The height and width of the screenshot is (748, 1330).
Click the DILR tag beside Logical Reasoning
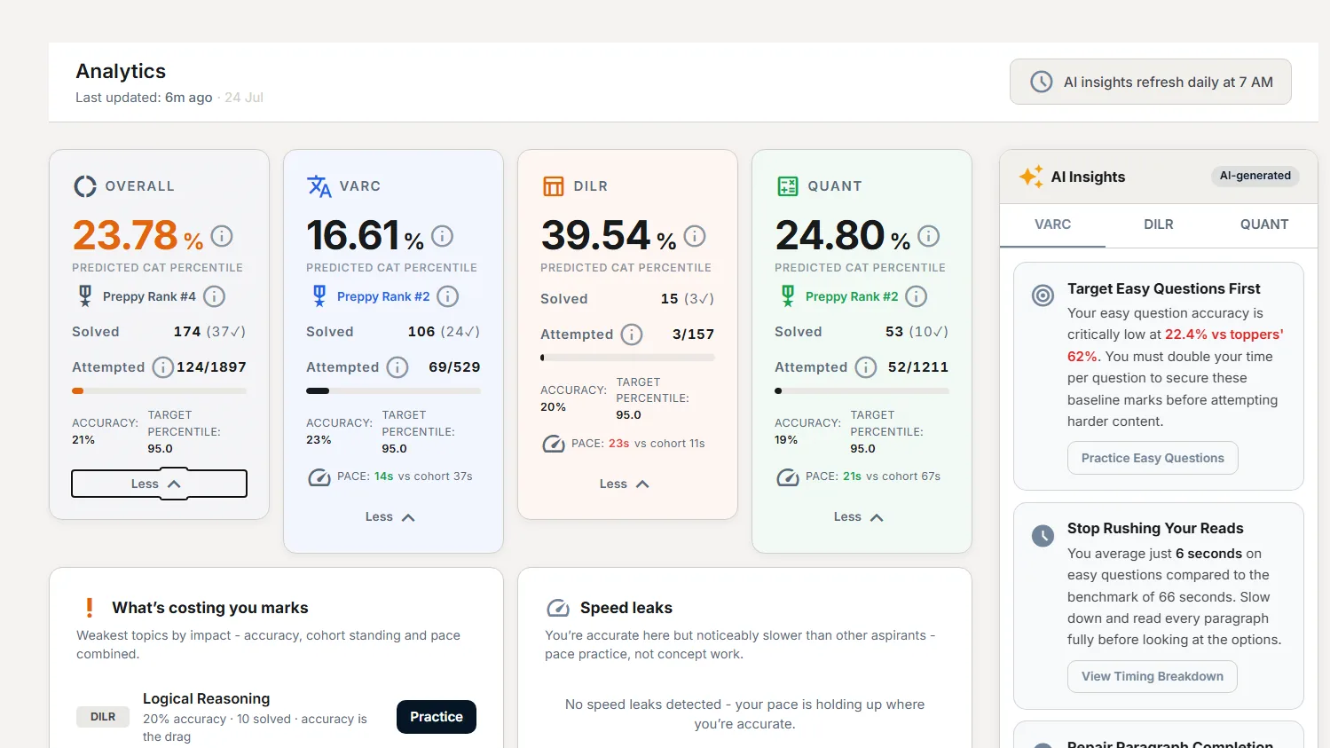coord(103,717)
